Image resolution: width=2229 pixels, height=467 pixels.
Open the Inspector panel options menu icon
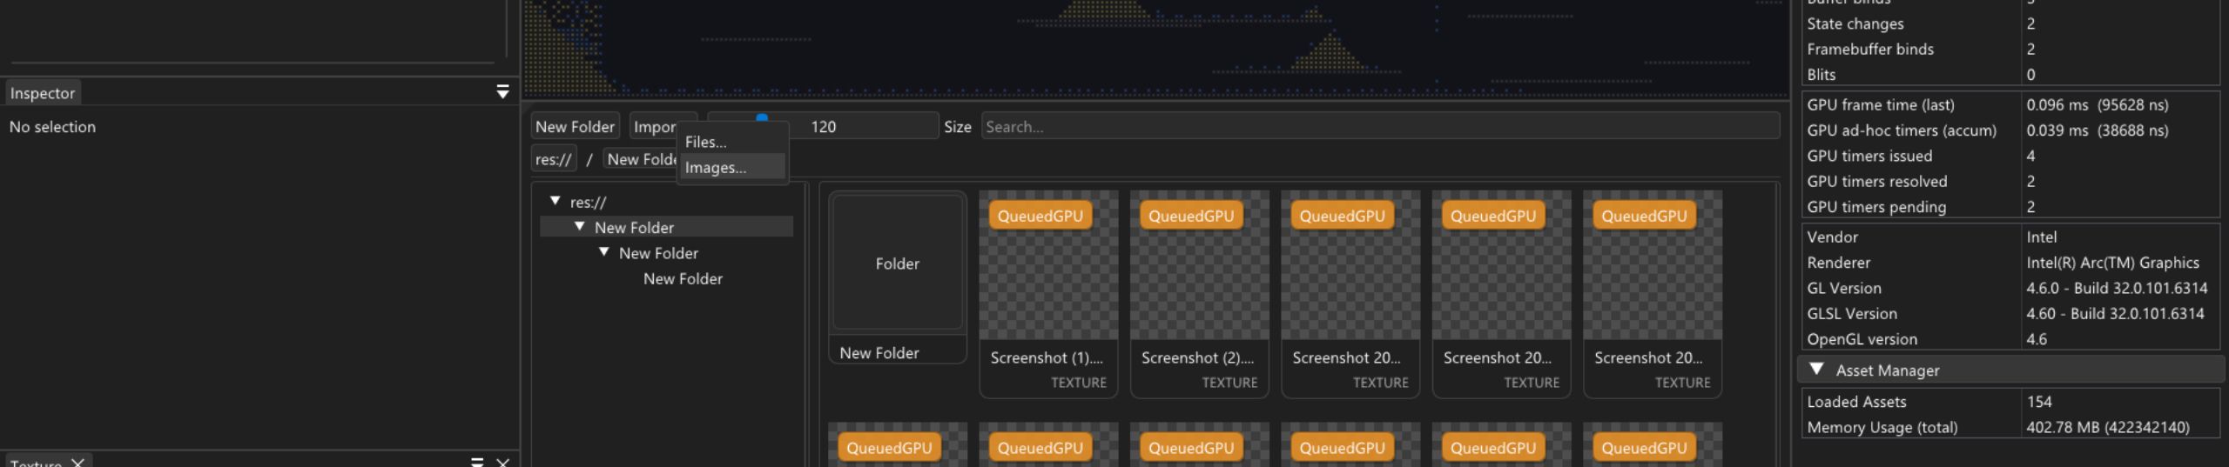pos(502,92)
